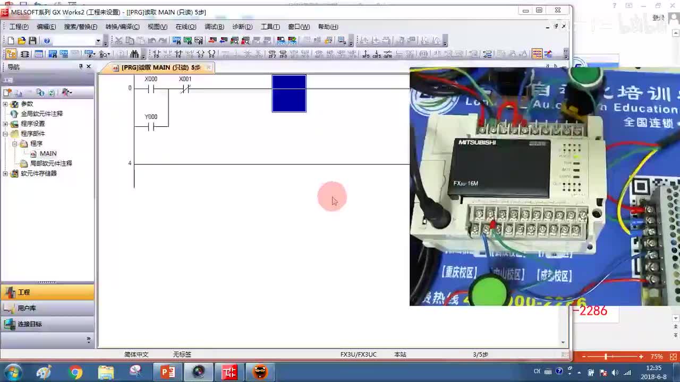Viewport: 680px width, 382px height.
Task: Open the 调试(B) menu
Action: click(214, 27)
